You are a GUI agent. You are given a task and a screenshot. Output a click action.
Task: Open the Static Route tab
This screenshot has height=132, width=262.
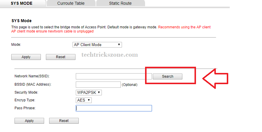(x=120, y=3)
